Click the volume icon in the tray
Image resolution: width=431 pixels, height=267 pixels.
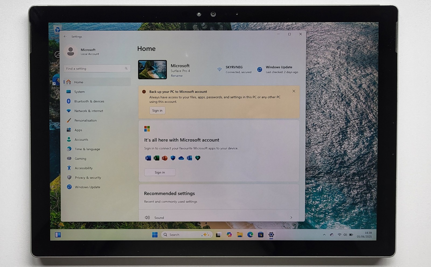[345, 235]
